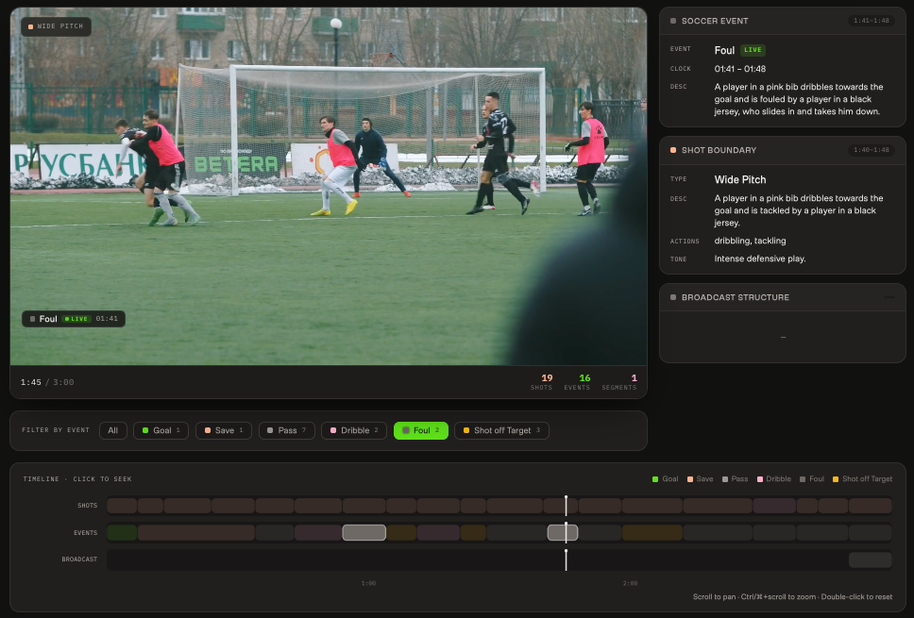This screenshot has width=914, height=618.
Task: Seek to green Goal segment in Events row
Action: click(122, 532)
